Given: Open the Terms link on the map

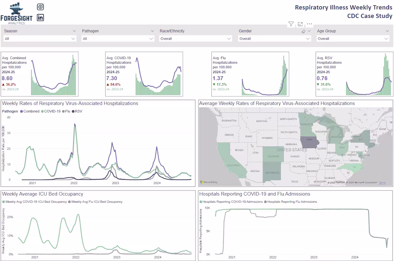Looking at the screenshot, I should click(383, 182).
